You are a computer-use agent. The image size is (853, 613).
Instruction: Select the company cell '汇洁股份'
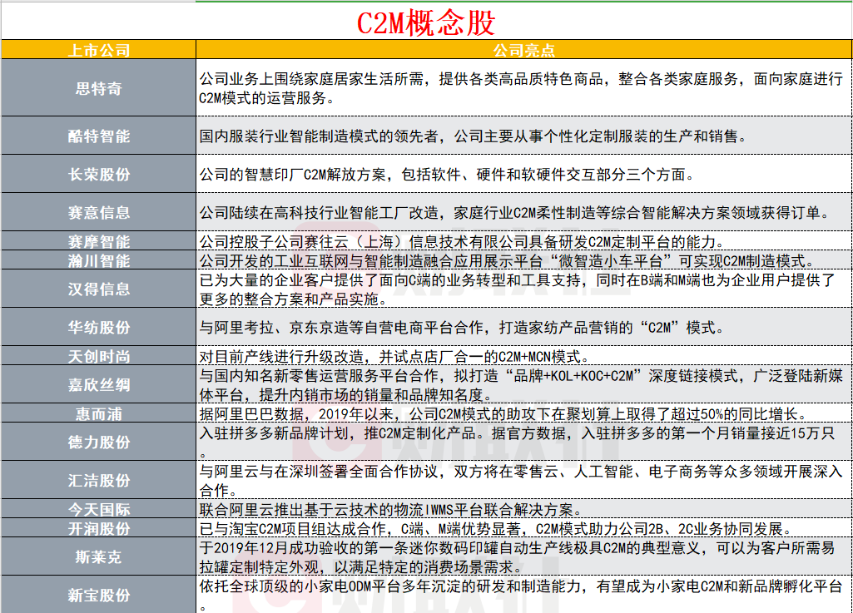click(x=98, y=480)
